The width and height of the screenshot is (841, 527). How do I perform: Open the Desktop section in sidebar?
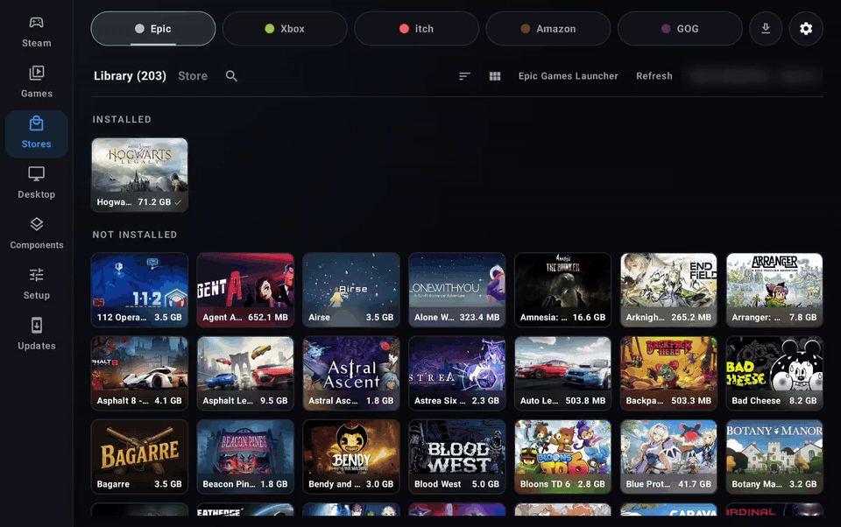[x=37, y=184]
